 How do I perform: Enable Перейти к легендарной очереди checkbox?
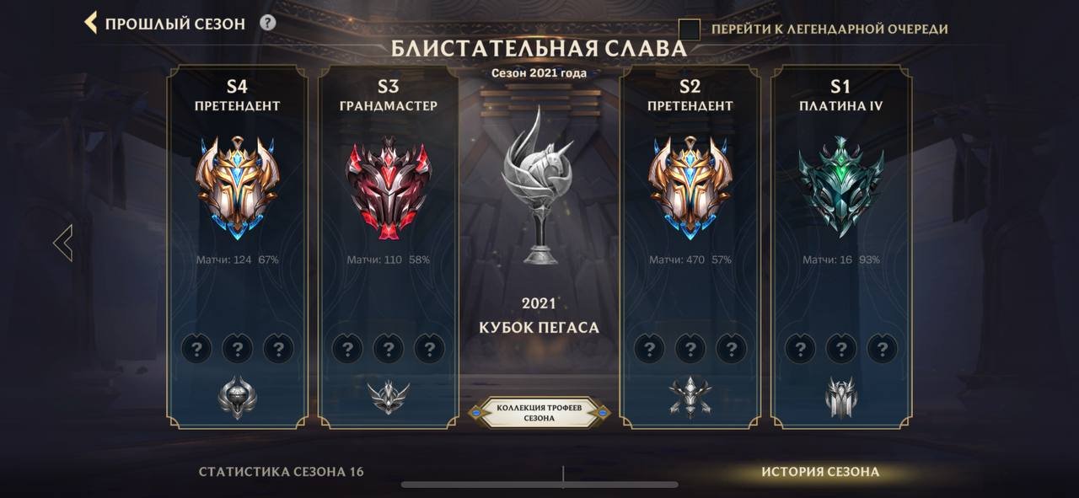tap(690, 29)
